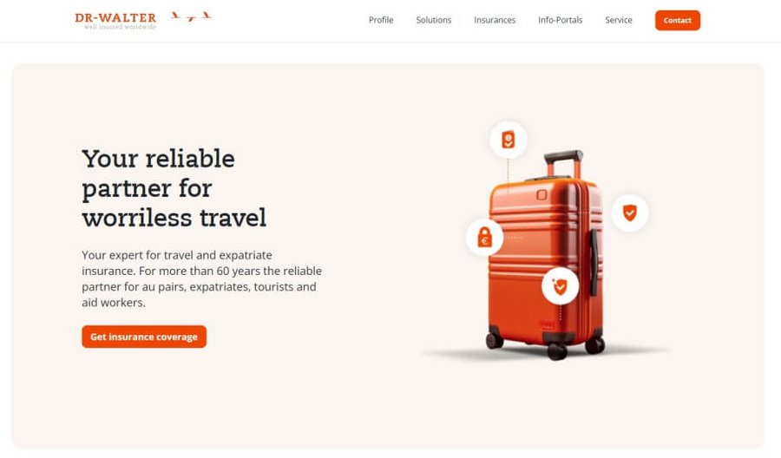
Task: Open the Profile menu
Action: pyautogui.click(x=381, y=20)
